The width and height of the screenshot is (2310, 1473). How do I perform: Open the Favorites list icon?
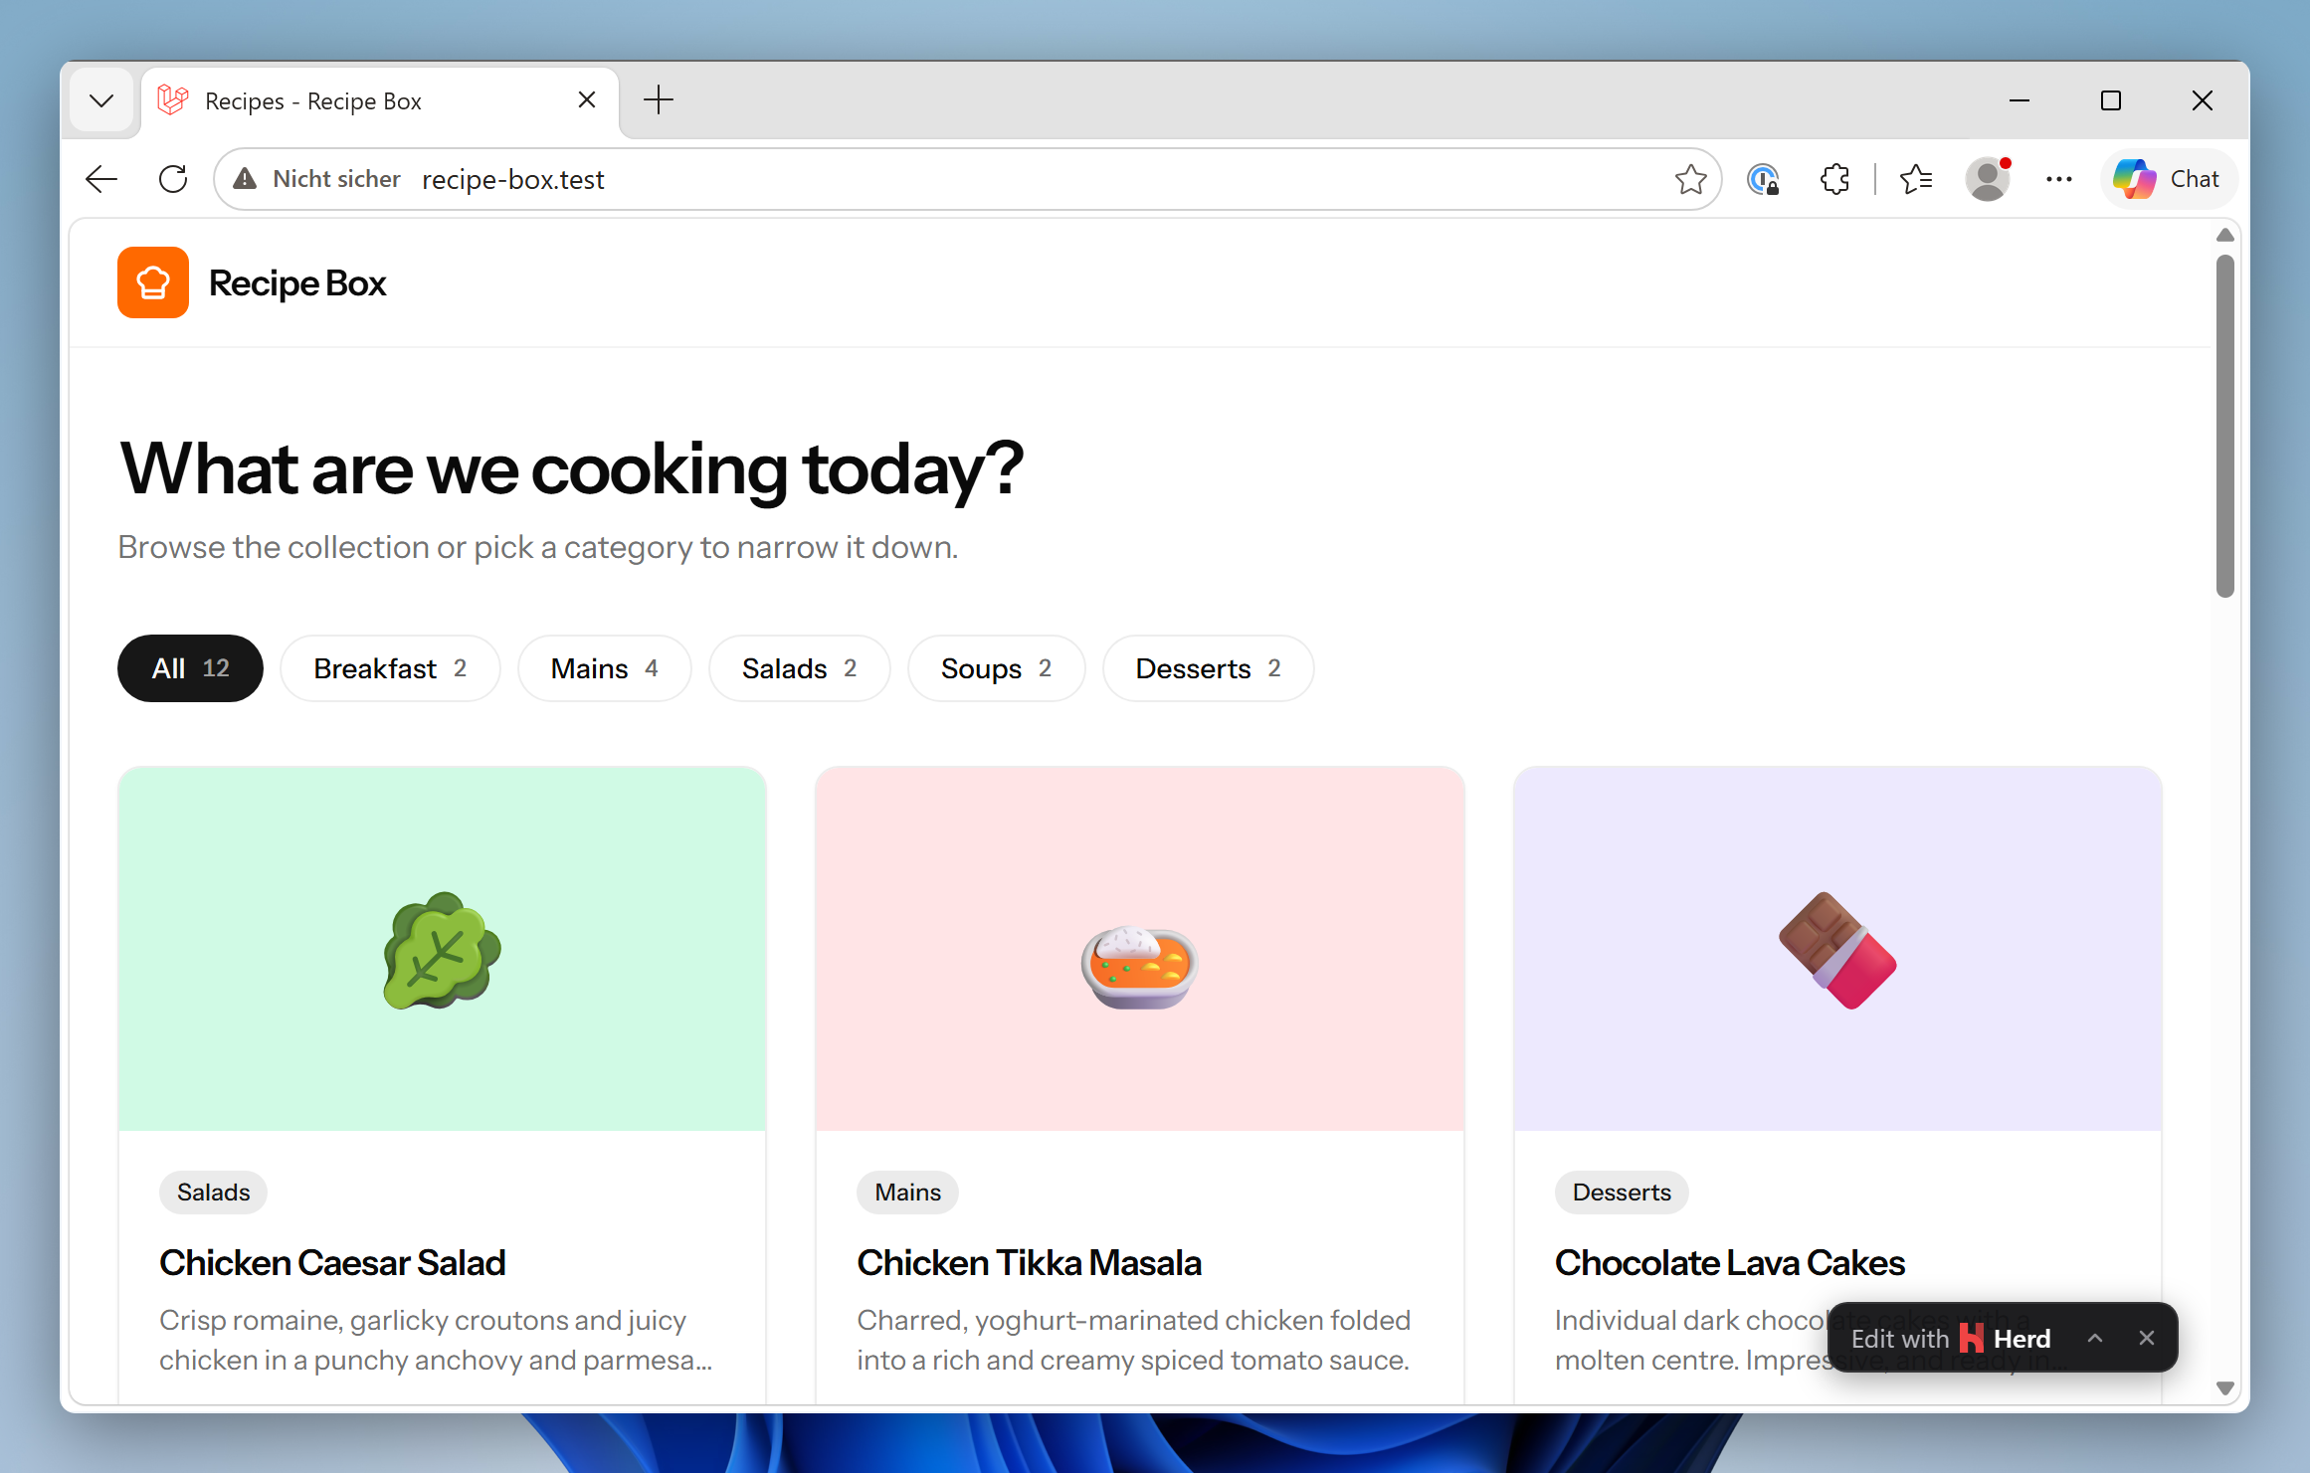[x=1916, y=179]
